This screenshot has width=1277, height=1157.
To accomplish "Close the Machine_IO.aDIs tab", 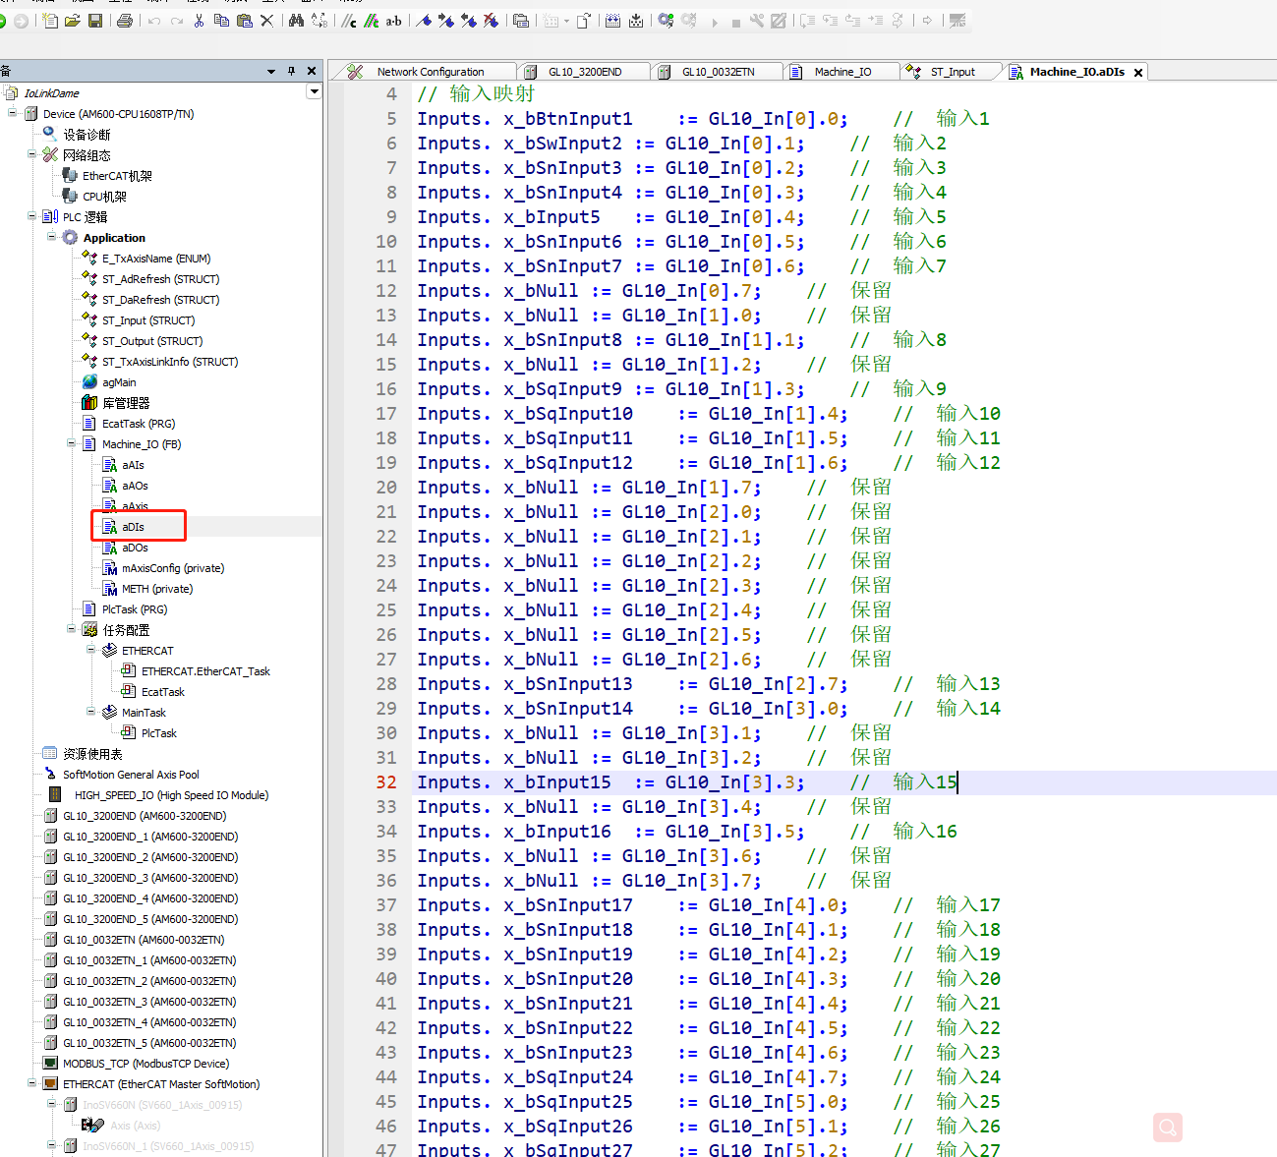I will (1138, 73).
